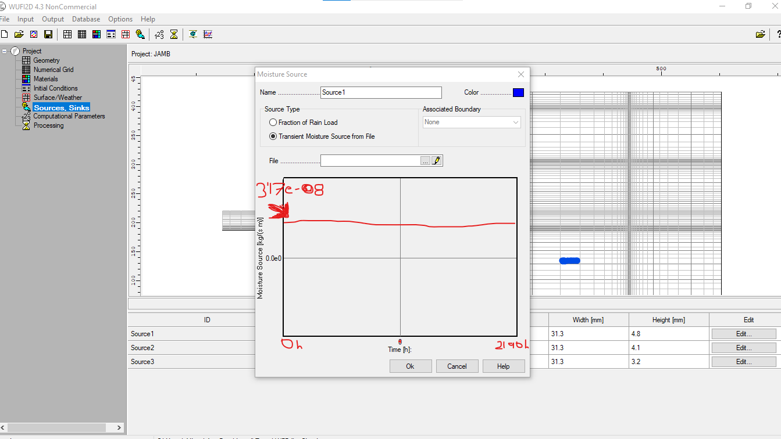Collapse the Project tree node
The image size is (781, 439).
[5, 51]
